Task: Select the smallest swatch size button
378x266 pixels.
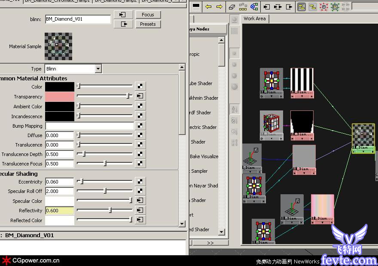Action: [235, 54]
